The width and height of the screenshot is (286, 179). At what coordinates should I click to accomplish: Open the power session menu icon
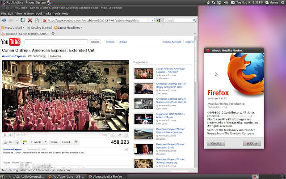[x=282, y=2]
